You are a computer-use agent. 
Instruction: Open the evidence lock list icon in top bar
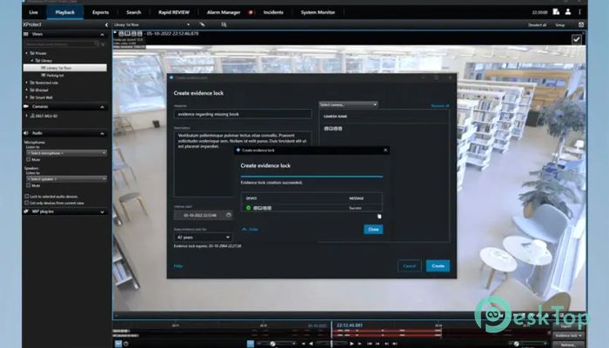point(556,12)
